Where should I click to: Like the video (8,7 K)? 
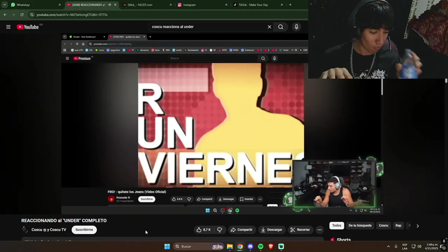coord(203,230)
